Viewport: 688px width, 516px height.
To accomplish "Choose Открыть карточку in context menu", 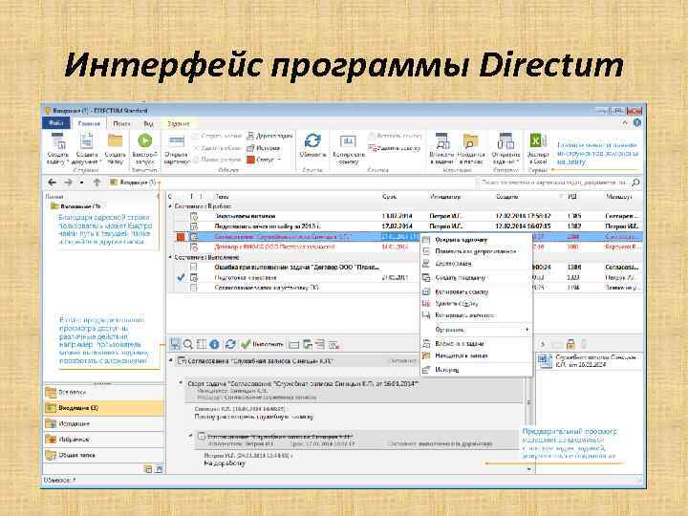I will pyautogui.click(x=476, y=240).
